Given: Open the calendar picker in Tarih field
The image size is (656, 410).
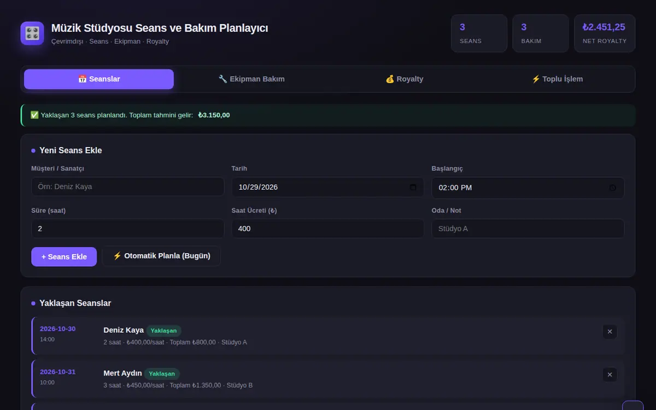Looking at the screenshot, I should click(x=413, y=187).
